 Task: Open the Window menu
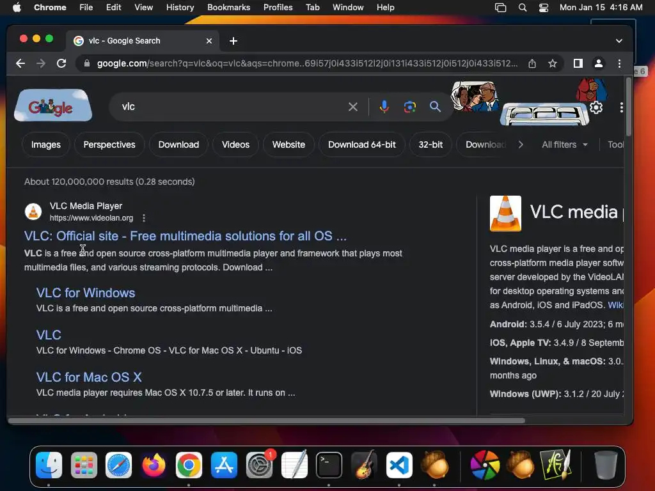point(348,8)
